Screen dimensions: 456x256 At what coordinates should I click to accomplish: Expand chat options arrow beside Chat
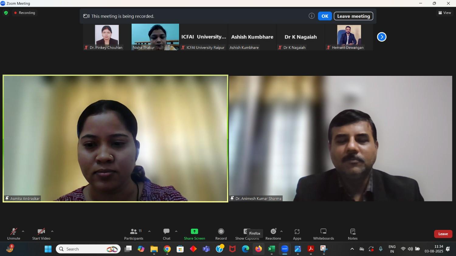(x=176, y=231)
